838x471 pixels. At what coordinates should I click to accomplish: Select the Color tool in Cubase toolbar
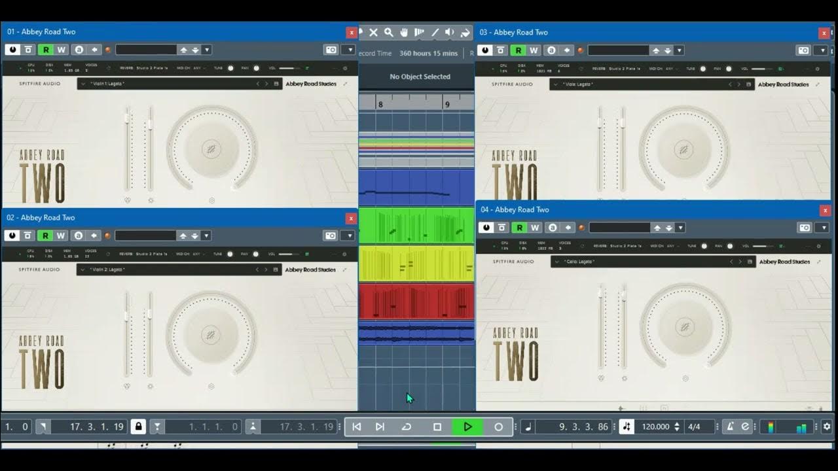tap(465, 32)
